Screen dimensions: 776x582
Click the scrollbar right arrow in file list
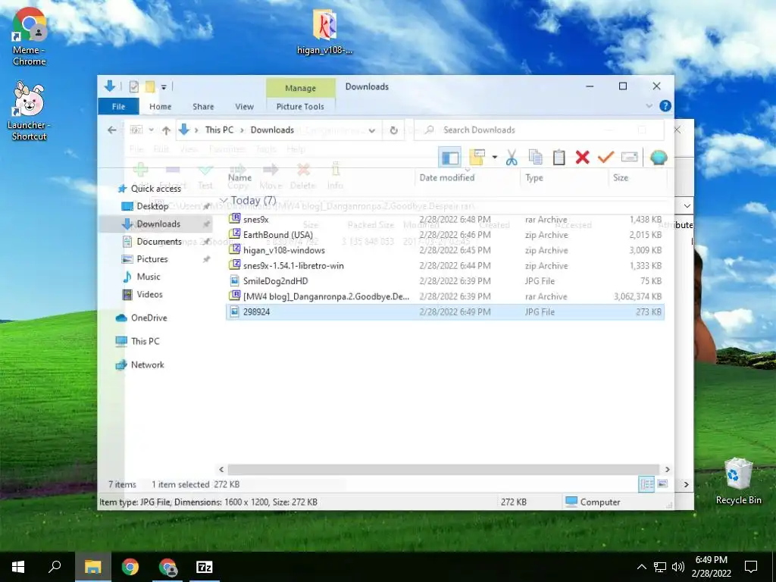click(667, 469)
